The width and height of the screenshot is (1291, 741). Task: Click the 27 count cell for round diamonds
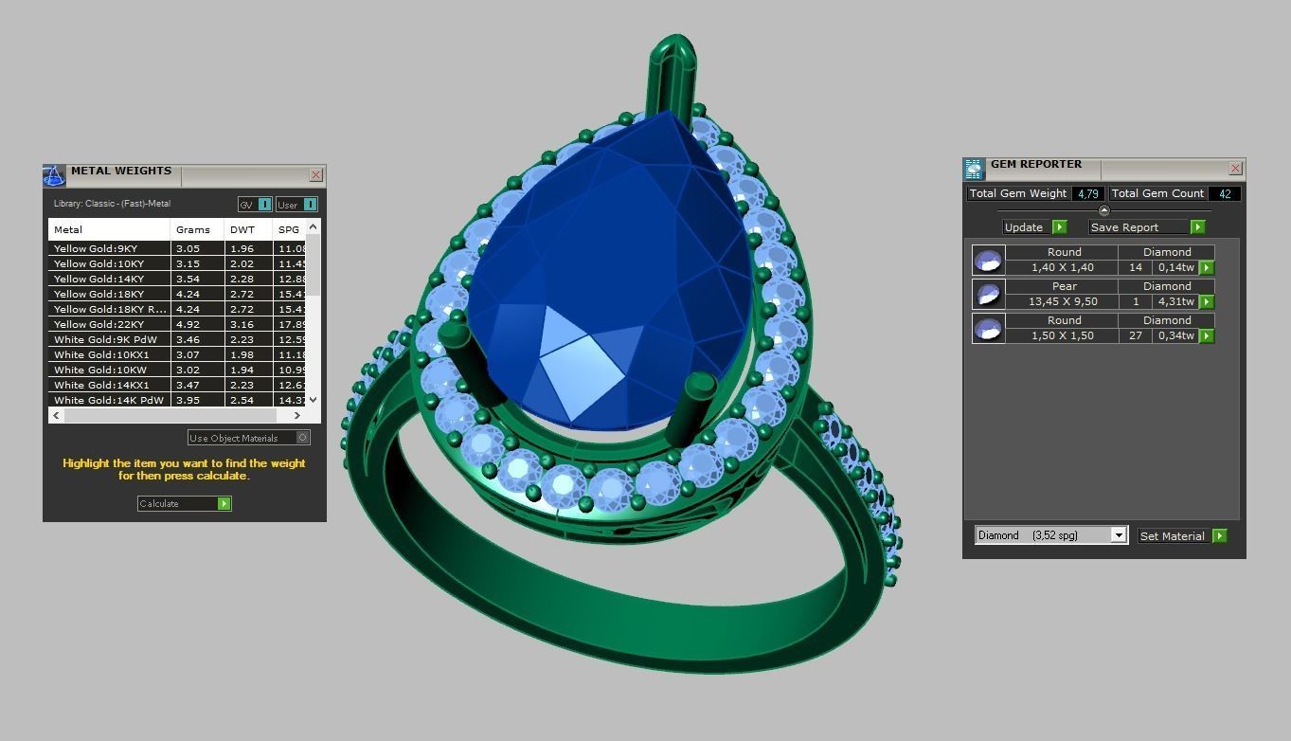pyautogui.click(x=1135, y=335)
